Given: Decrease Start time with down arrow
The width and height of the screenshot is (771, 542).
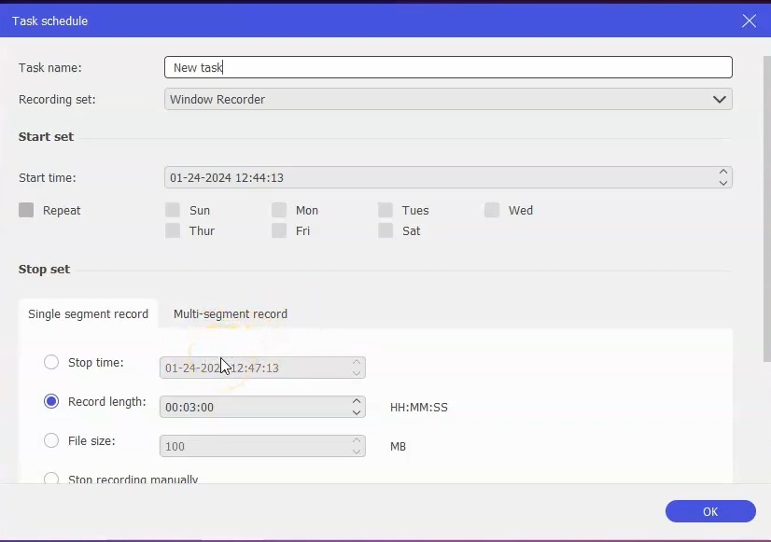Looking at the screenshot, I should pyautogui.click(x=722, y=183).
